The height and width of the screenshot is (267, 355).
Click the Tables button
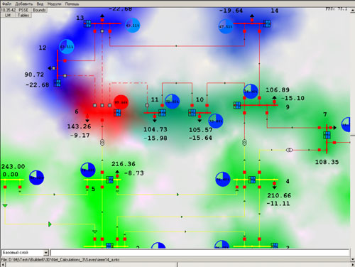coord(23,15)
